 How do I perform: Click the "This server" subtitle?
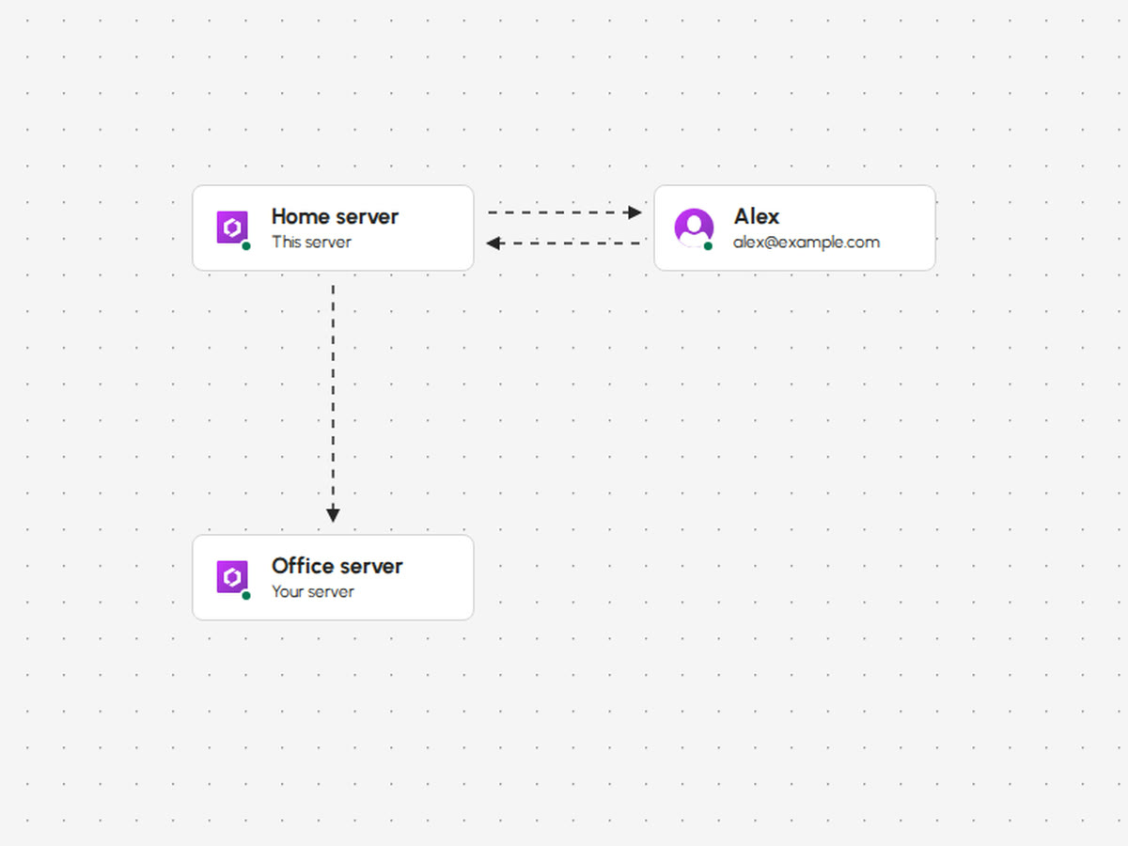311,242
